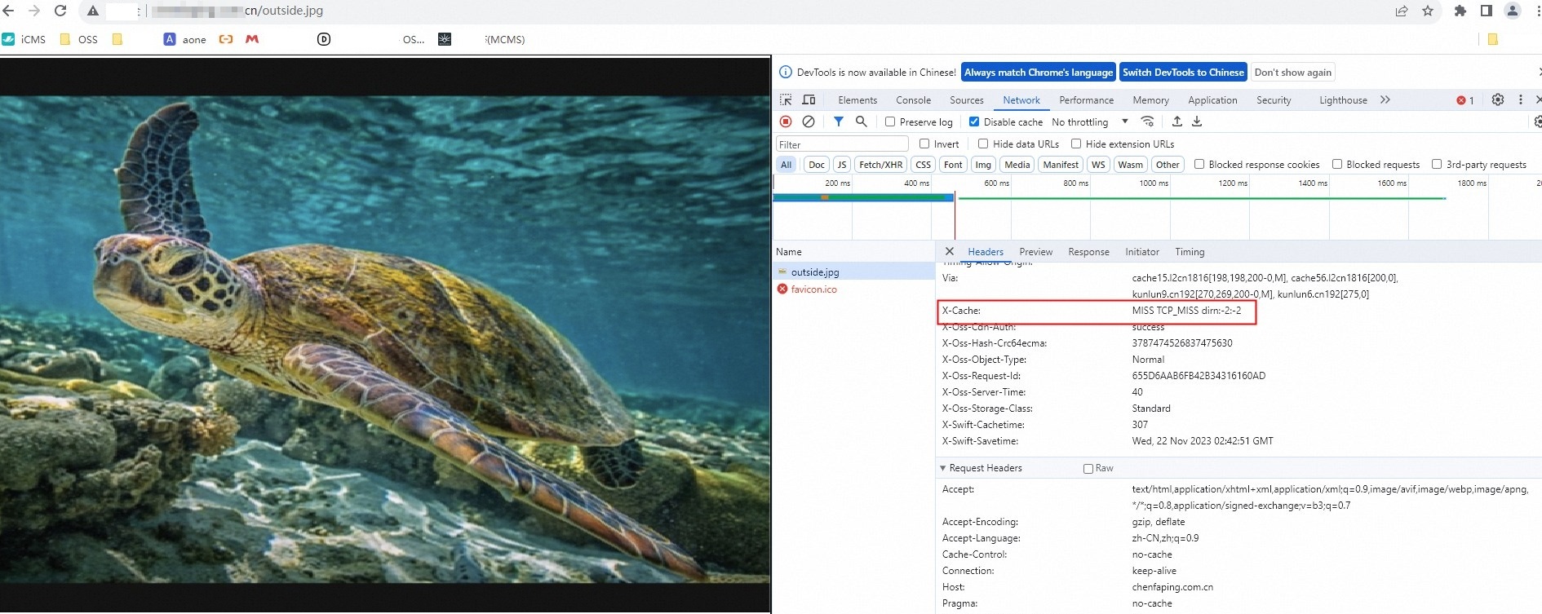Uncheck Disable cache checkbox
1542x614 pixels.
click(x=974, y=121)
